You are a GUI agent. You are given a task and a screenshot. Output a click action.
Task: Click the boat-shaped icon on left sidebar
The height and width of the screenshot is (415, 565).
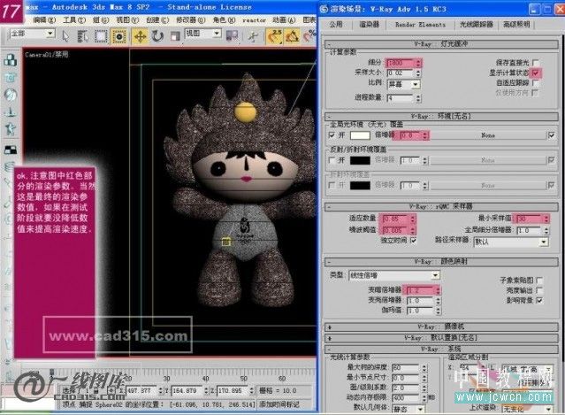[10, 111]
